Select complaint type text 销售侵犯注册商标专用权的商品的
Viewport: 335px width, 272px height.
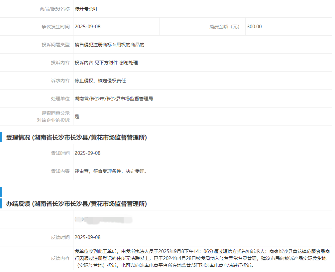pos(109,45)
